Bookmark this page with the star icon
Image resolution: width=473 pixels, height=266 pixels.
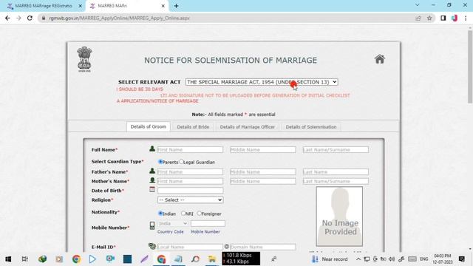429,18
